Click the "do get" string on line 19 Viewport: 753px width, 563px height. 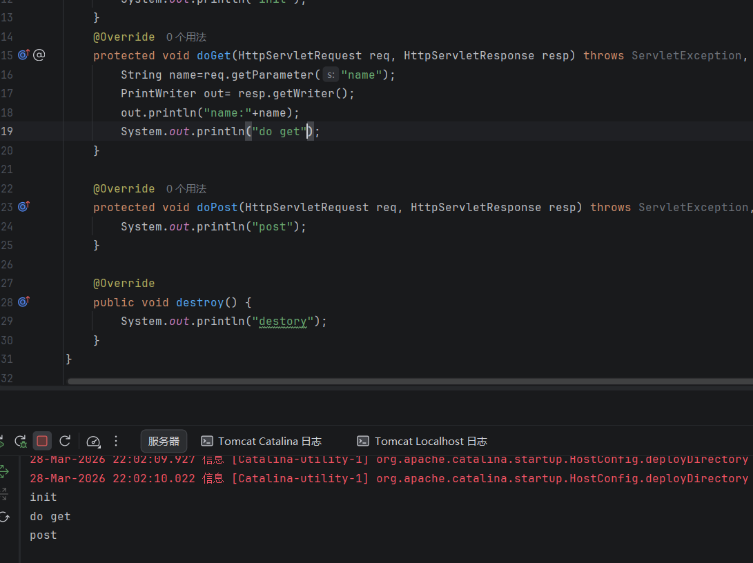(280, 132)
